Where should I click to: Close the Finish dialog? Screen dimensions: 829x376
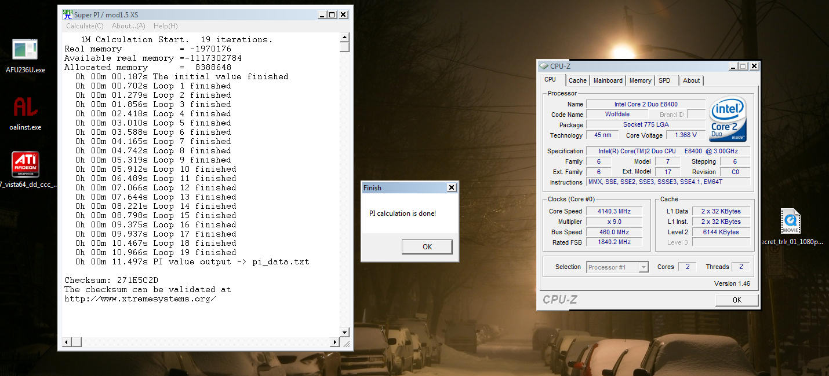pos(452,188)
